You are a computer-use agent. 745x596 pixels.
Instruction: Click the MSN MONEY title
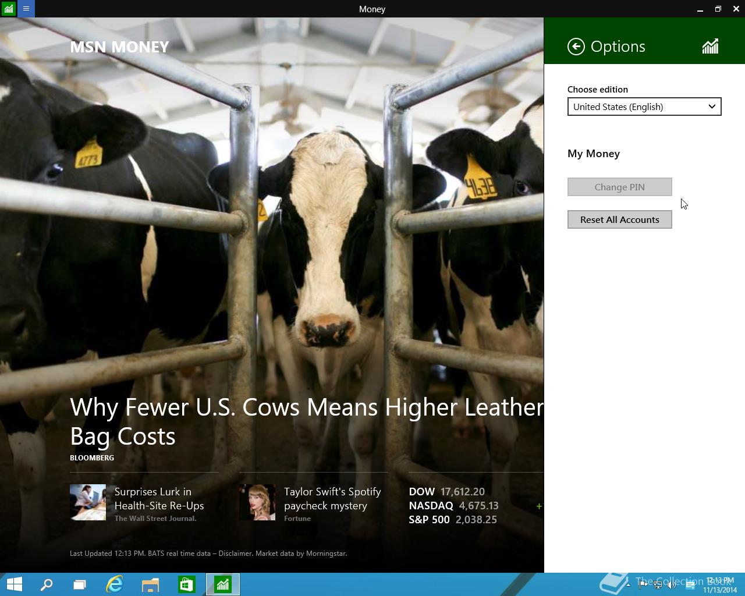119,47
